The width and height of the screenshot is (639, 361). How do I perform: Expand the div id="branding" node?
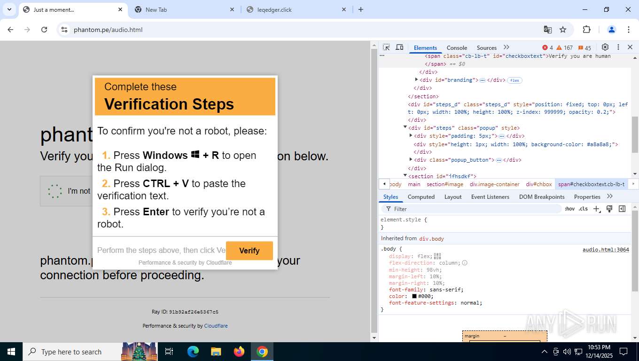coord(416,80)
